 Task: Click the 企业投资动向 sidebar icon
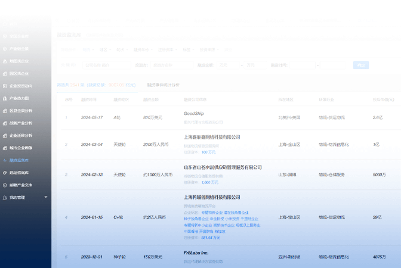[5, 86]
